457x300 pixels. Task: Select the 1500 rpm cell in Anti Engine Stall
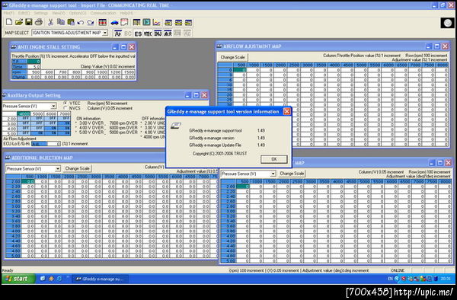[x=129, y=72]
